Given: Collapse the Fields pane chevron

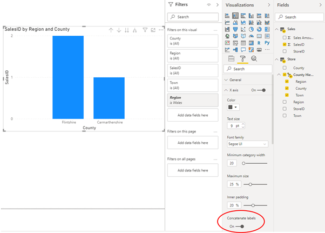Looking at the screenshot, I should (x=321, y=5).
